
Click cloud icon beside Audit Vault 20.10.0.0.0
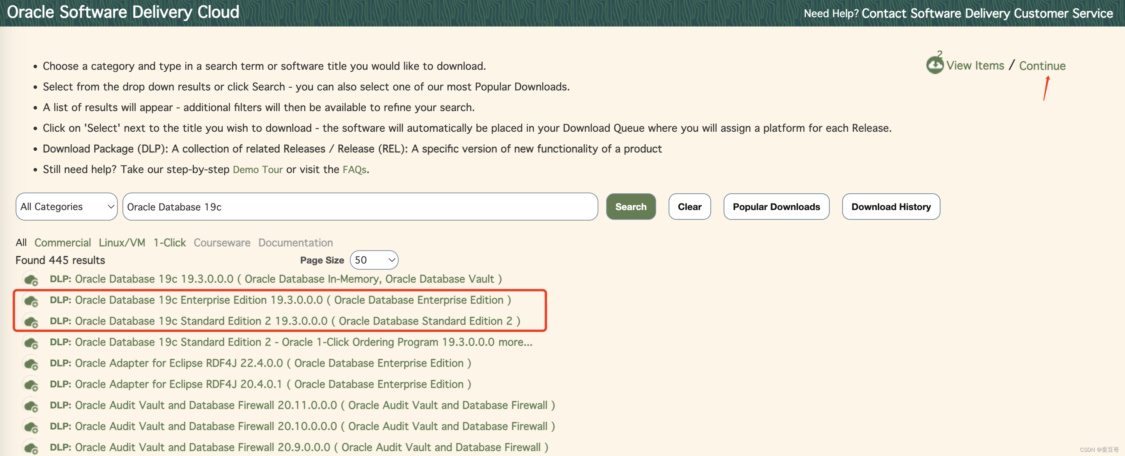pyautogui.click(x=31, y=427)
